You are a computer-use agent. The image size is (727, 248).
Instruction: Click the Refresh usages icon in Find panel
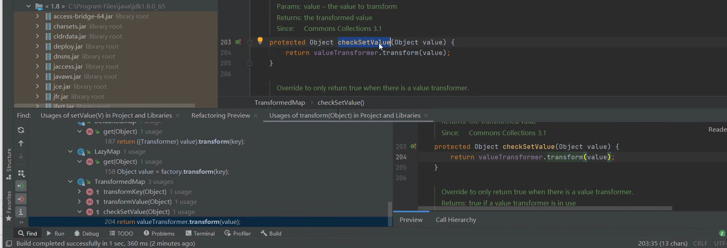[x=21, y=130]
